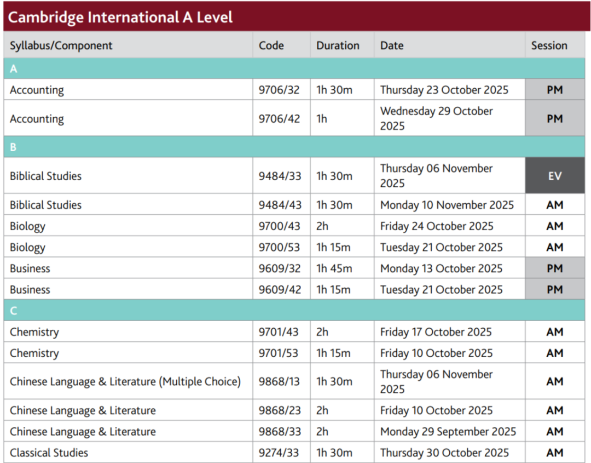Click 'Accounting' in the 9706/42 row
The height and width of the screenshot is (463, 591).
point(37,119)
